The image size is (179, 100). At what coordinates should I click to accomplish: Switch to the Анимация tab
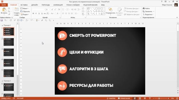(x=58, y=5)
